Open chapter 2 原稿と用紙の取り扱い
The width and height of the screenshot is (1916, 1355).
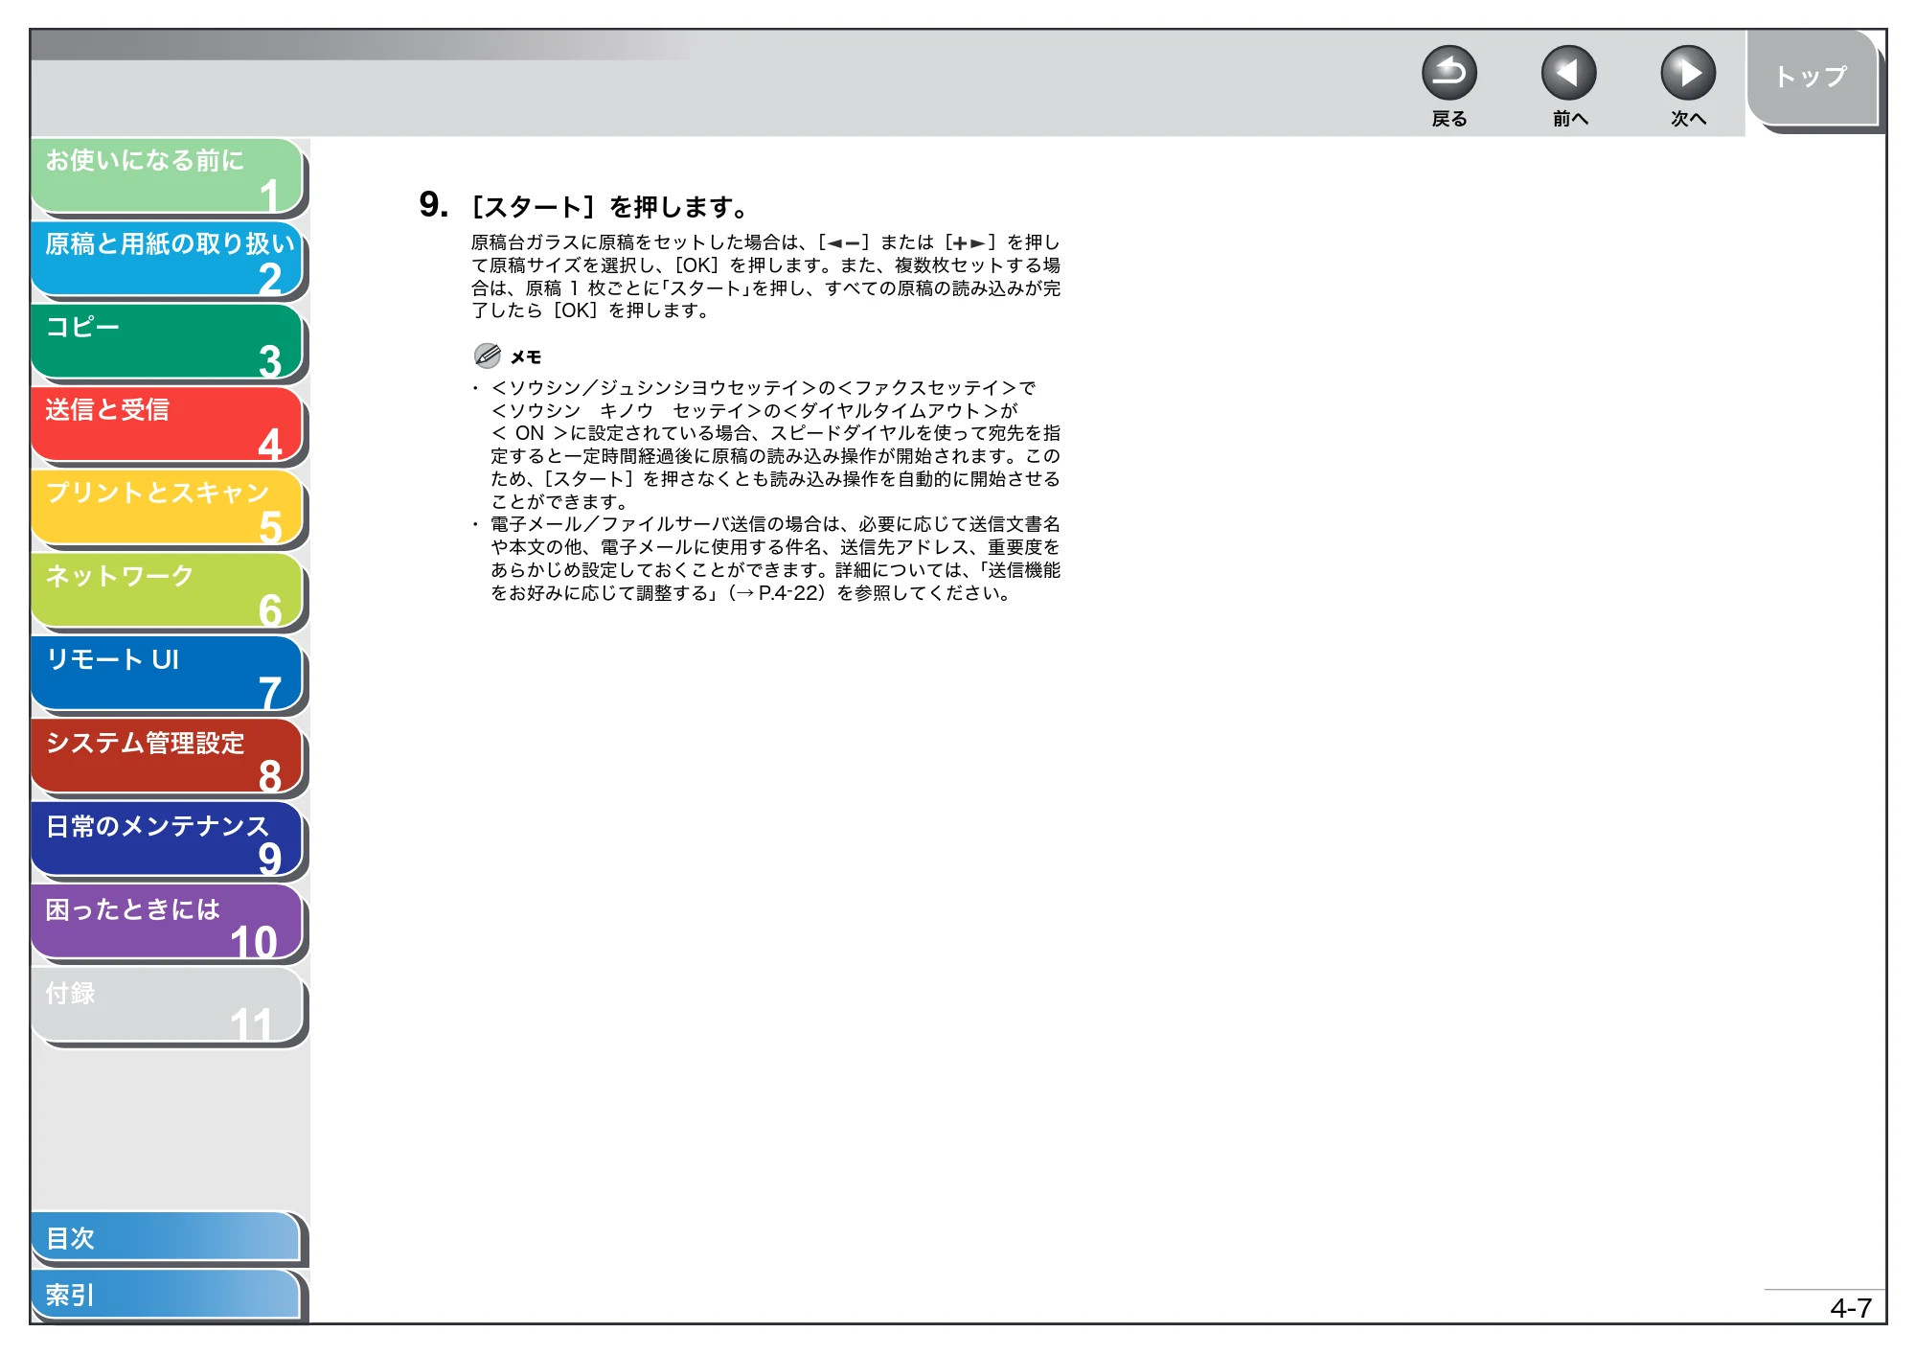coord(167,260)
